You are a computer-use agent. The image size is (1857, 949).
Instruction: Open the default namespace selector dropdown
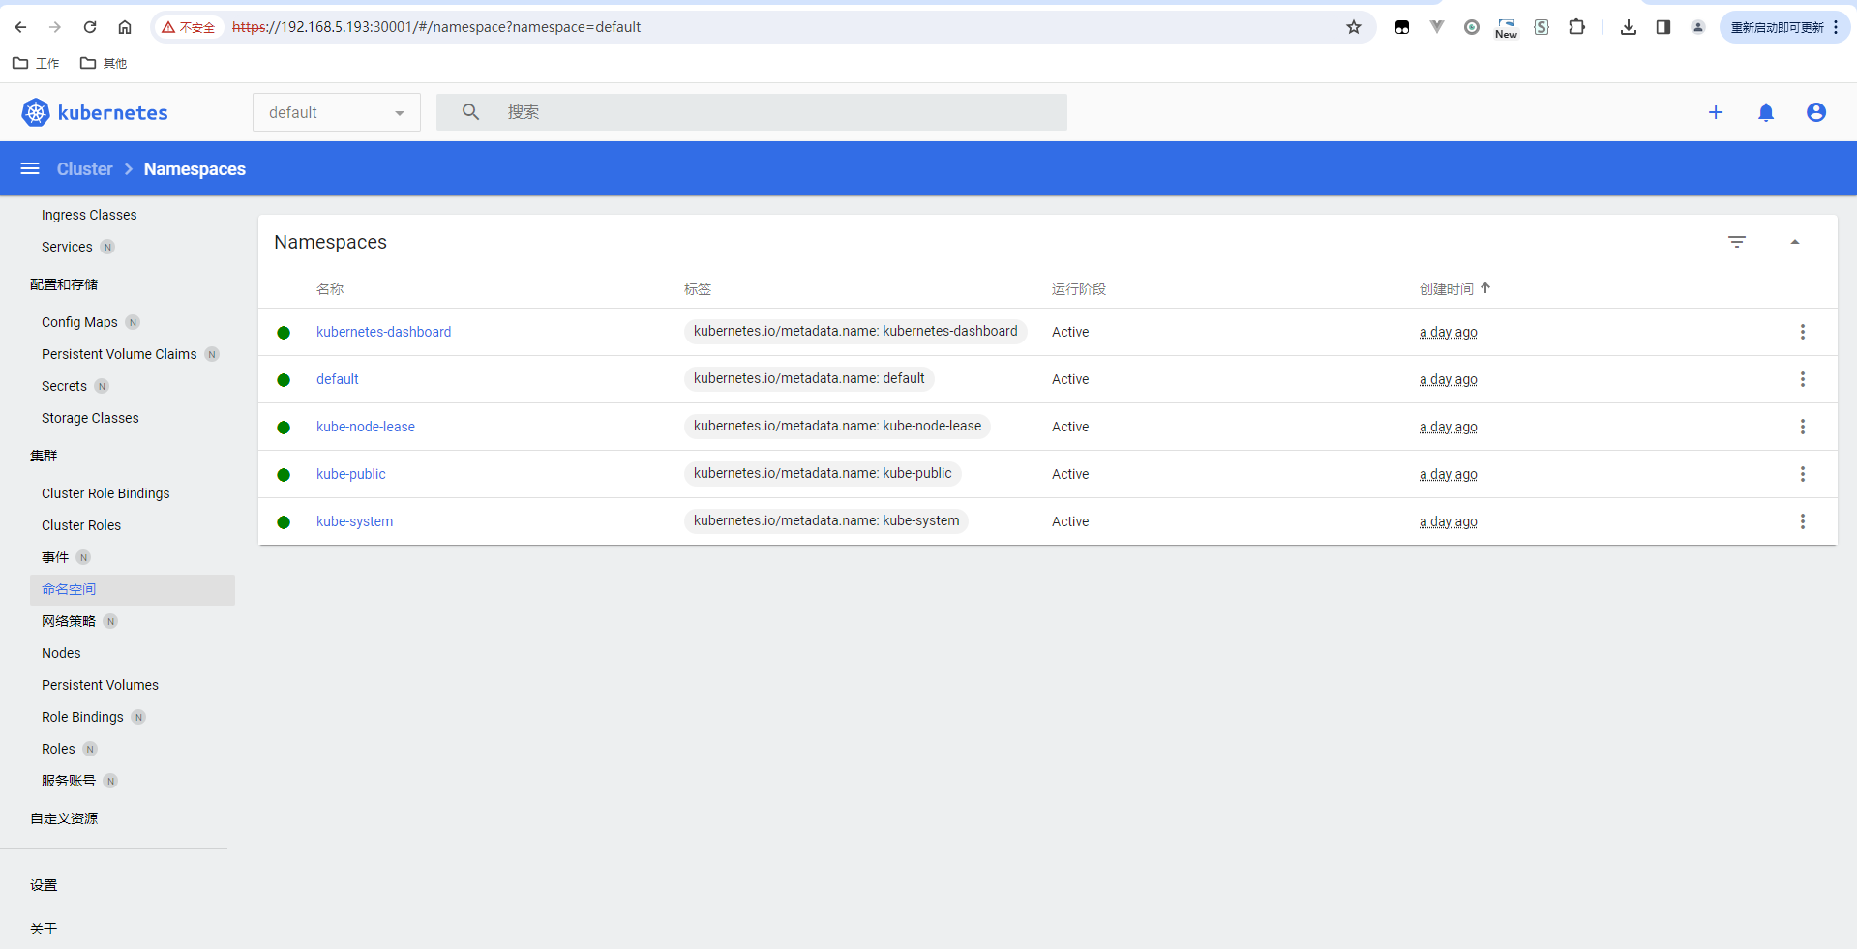337,112
